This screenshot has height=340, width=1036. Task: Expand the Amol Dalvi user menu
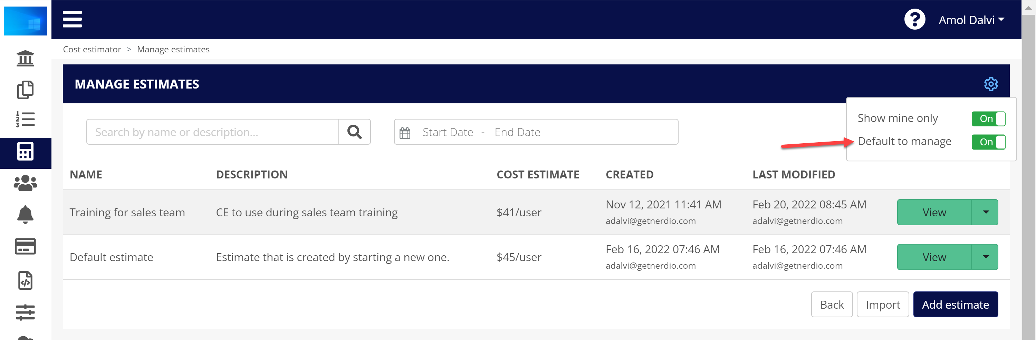click(971, 20)
